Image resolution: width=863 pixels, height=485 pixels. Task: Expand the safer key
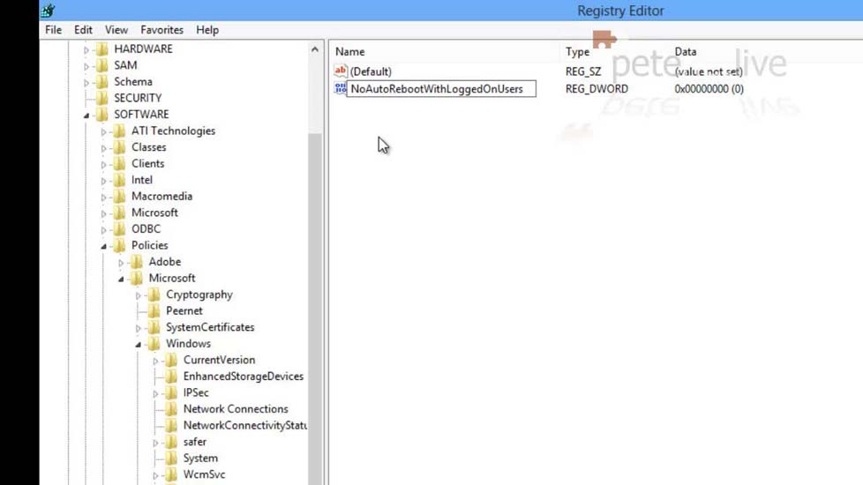[156, 443]
